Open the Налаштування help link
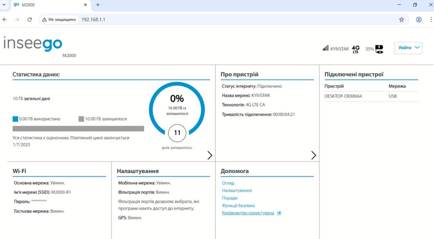 point(237,191)
